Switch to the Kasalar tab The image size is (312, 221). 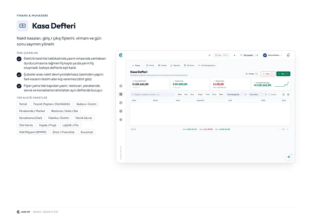pos(163,65)
